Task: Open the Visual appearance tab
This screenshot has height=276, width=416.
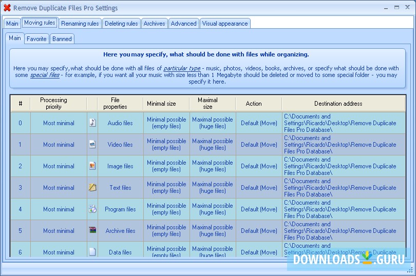Action: [225, 23]
